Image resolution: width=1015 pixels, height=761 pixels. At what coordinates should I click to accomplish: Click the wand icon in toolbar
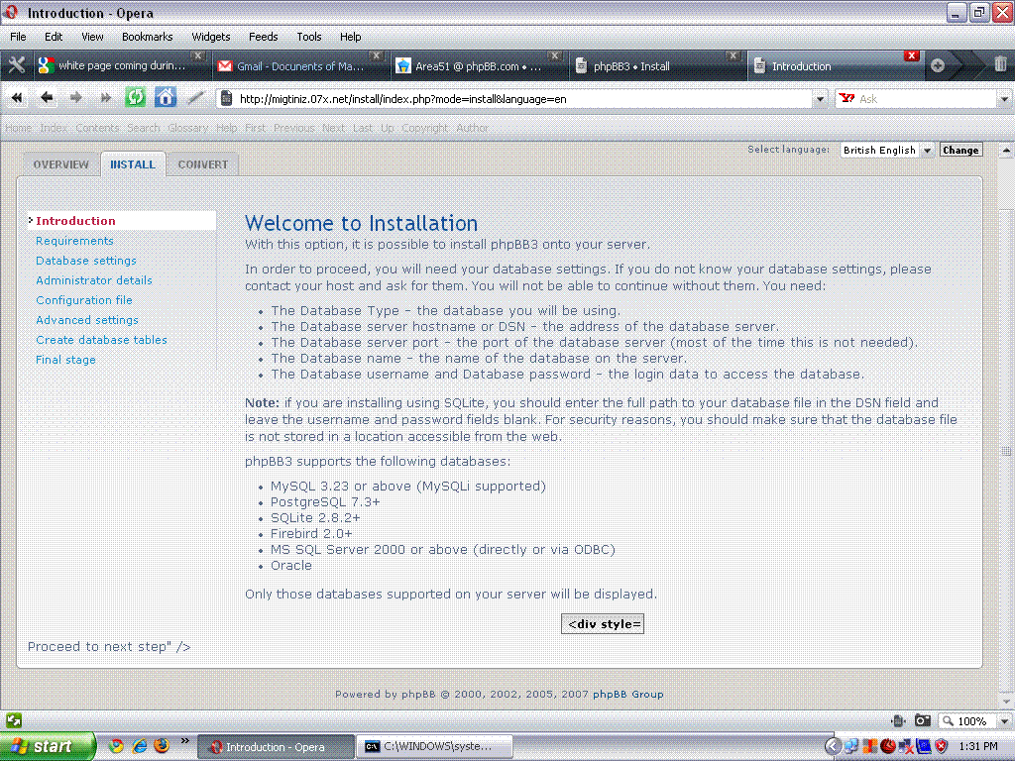195,98
